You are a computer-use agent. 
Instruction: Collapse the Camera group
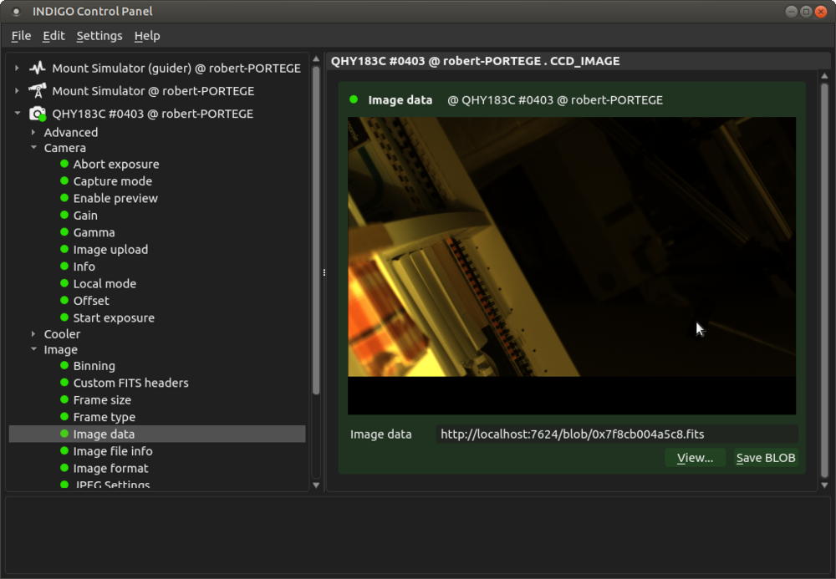coord(33,147)
